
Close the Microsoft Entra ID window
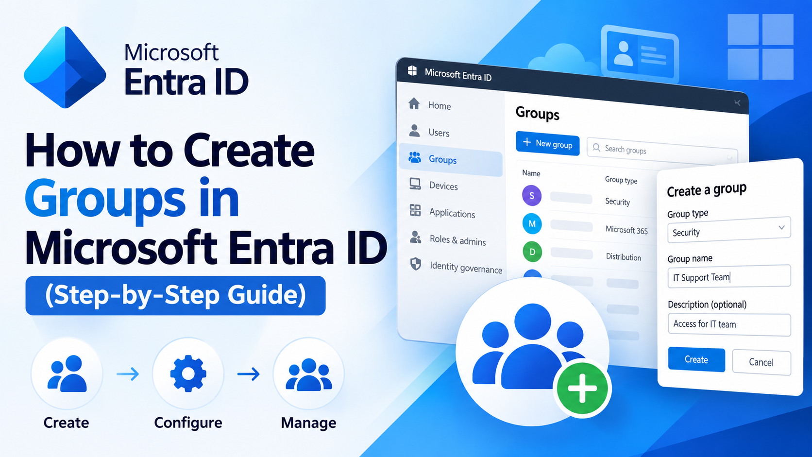pyautogui.click(x=737, y=102)
